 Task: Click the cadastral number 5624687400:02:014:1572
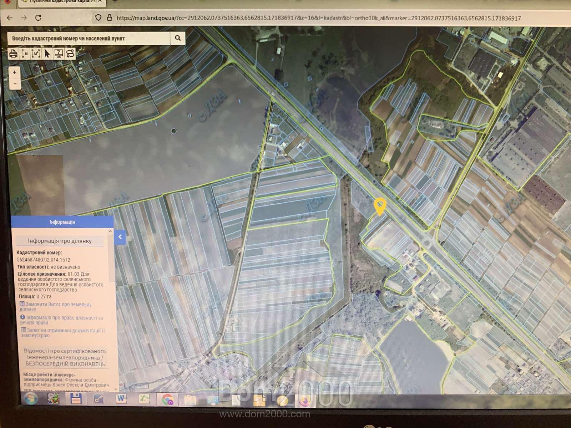[x=44, y=260]
